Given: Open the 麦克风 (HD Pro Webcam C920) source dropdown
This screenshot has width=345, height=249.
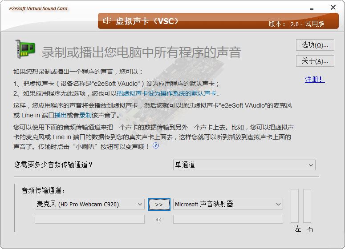Looking at the screenshot, I should point(89,204).
